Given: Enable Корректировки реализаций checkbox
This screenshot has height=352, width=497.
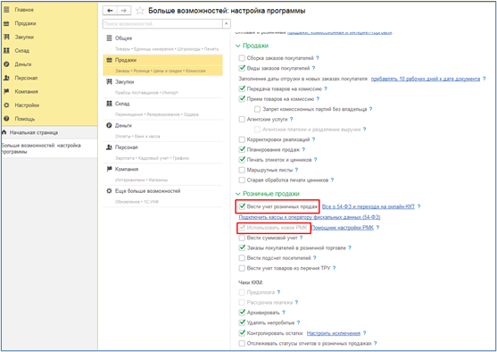Looking at the screenshot, I should tap(242, 139).
